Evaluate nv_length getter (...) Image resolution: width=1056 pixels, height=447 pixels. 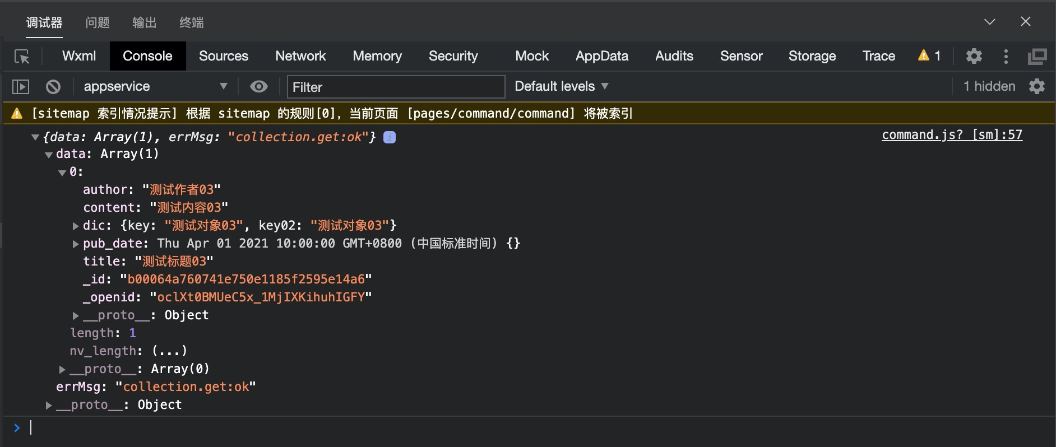tap(169, 351)
